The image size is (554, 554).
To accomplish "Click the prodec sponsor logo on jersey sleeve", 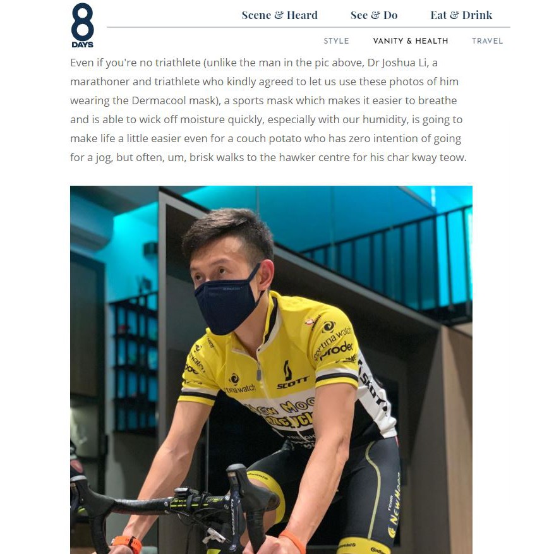I will [336, 351].
